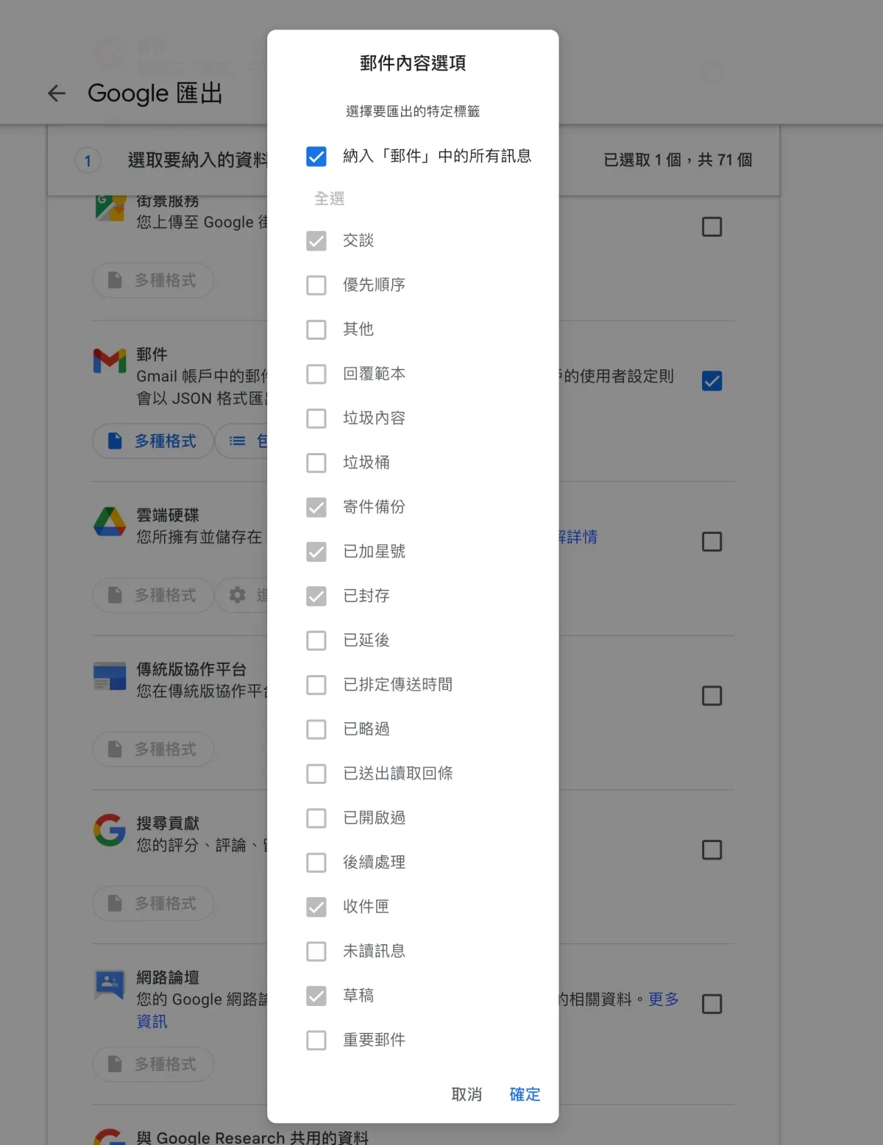
Task: Click 多種格式 button under 郵件
Action: (x=153, y=441)
